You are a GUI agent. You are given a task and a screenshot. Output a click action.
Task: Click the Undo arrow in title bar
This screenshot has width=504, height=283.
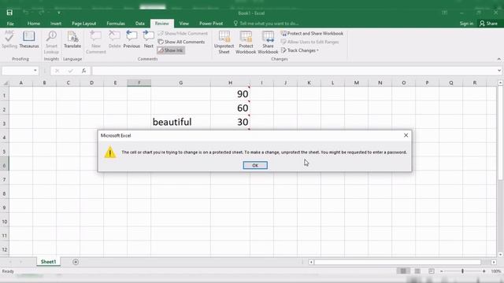click(26, 13)
